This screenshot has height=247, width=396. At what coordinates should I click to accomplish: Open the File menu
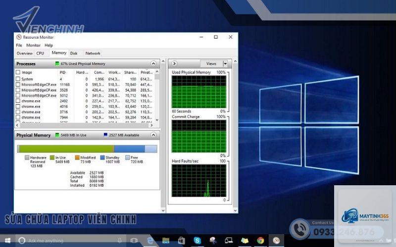pyautogui.click(x=19, y=45)
